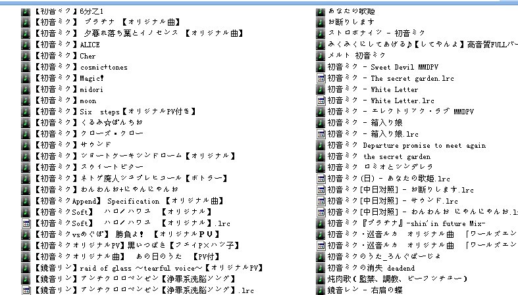Screen dimensions: 518x295
Task: Select 【初音ミク】プラチナ【オリジナル曲】 file name
Action: tap(107, 22)
